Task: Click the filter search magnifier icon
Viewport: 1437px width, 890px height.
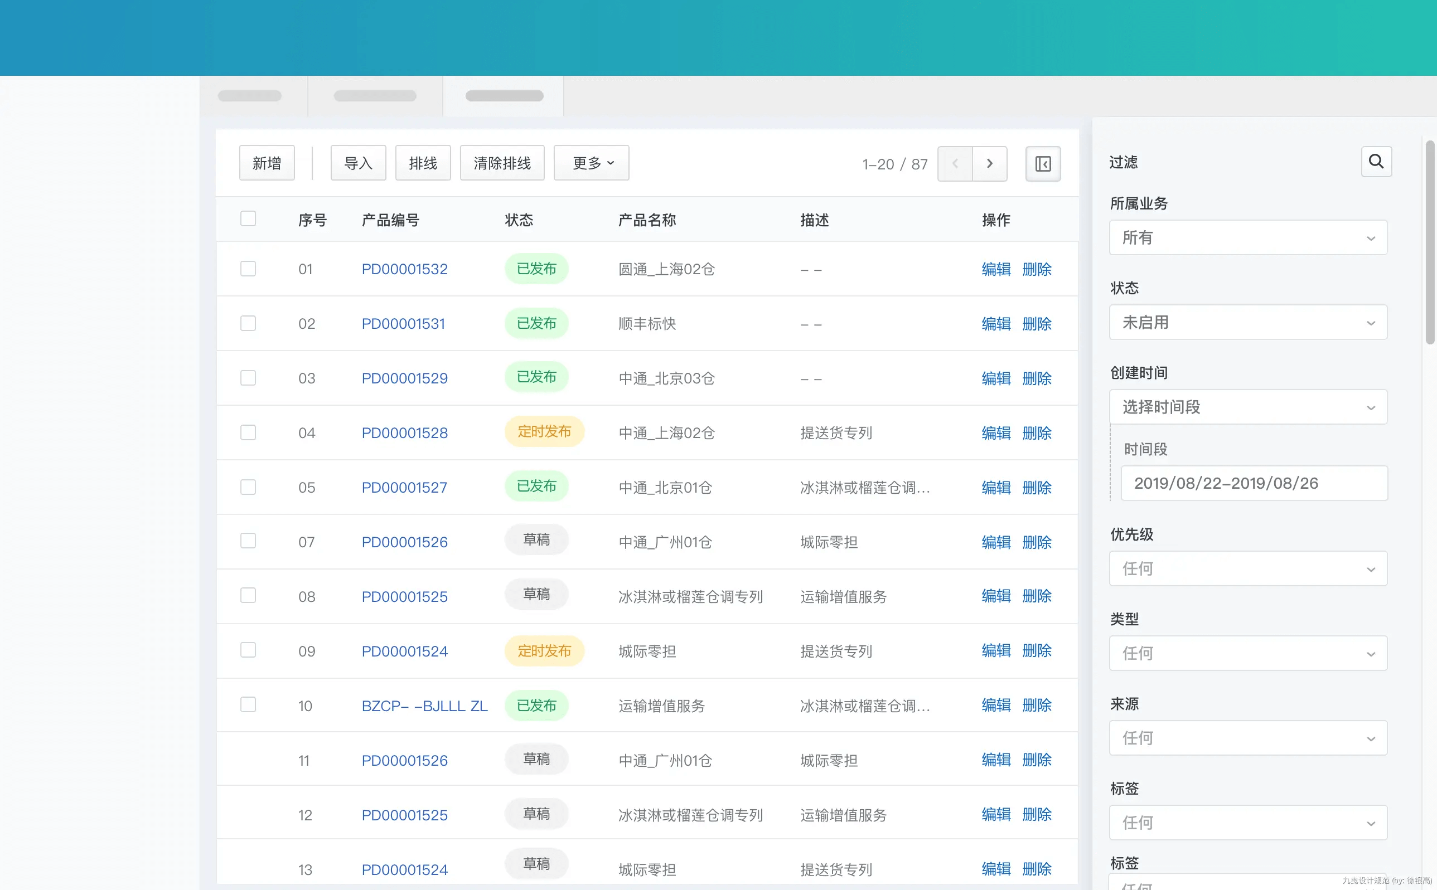Action: click(1376, 161)
